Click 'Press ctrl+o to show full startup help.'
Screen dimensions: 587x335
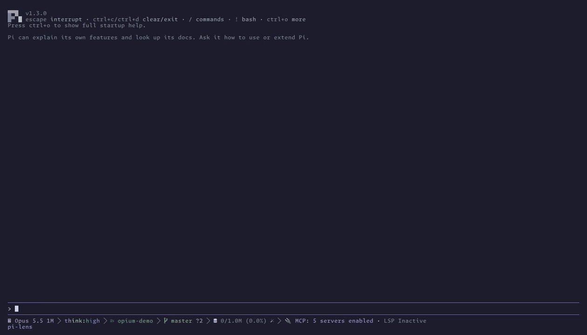click(x=77, y=26)
